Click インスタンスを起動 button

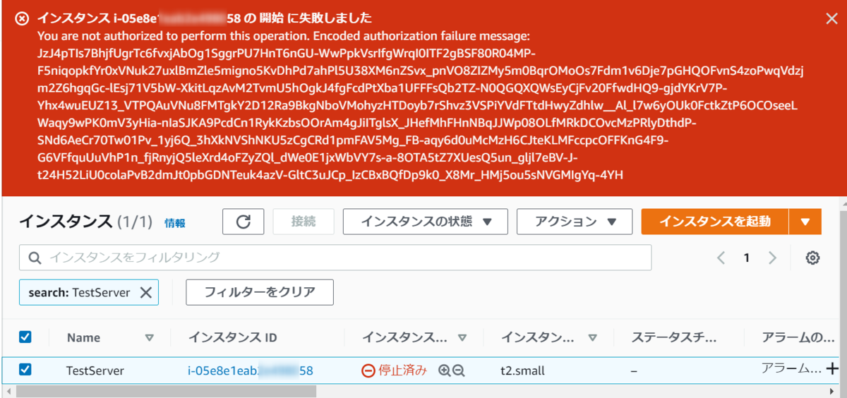tap(714, 222)
